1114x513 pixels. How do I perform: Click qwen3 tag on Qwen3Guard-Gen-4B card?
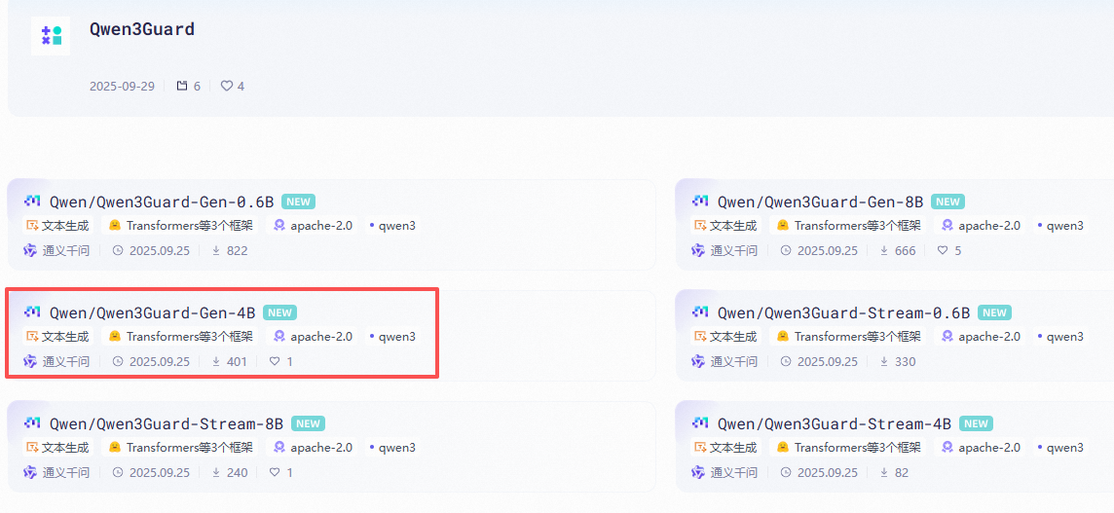(392, 337)
